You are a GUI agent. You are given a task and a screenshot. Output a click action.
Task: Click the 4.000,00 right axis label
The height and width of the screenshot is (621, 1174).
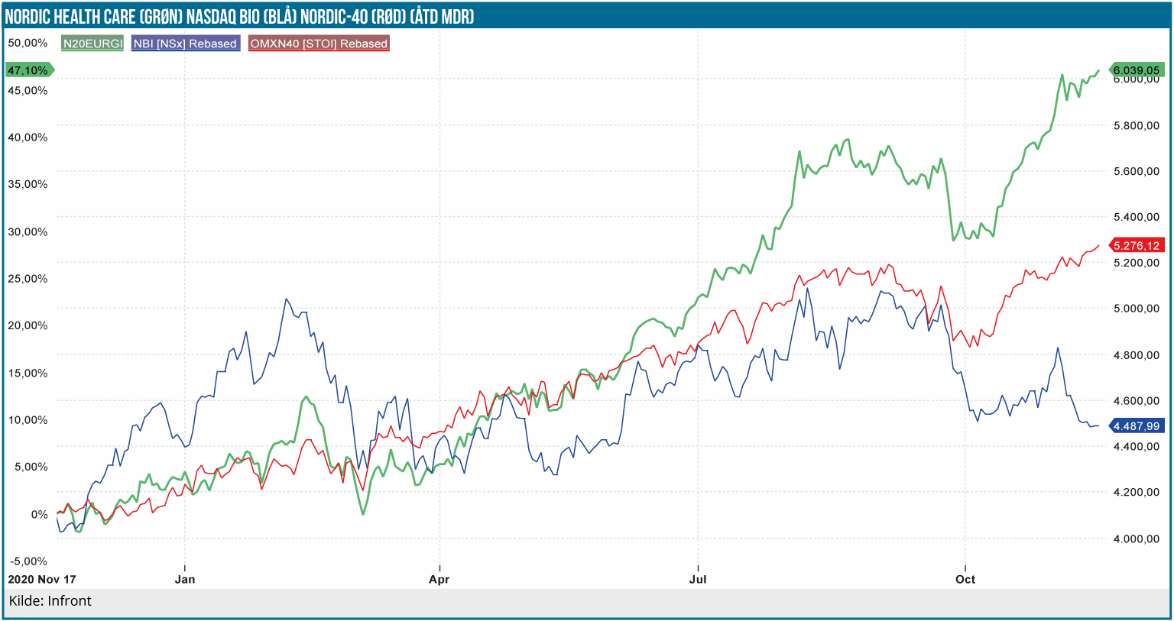(x=1136, y=539)
